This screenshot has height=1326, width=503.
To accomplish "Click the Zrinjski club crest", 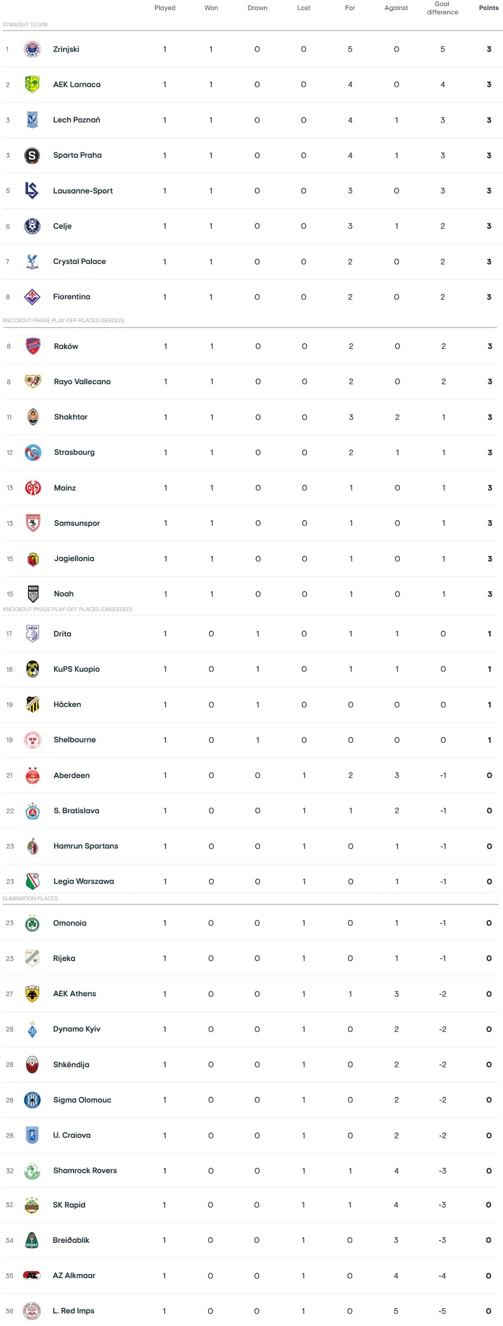I will coord(32,49).
